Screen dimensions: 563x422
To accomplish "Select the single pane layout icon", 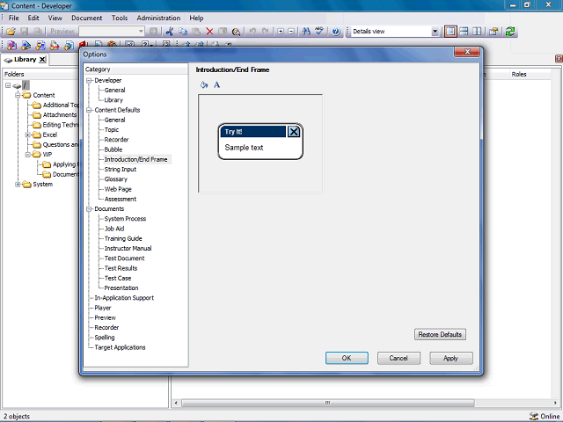I will click(x=450, y=32).
